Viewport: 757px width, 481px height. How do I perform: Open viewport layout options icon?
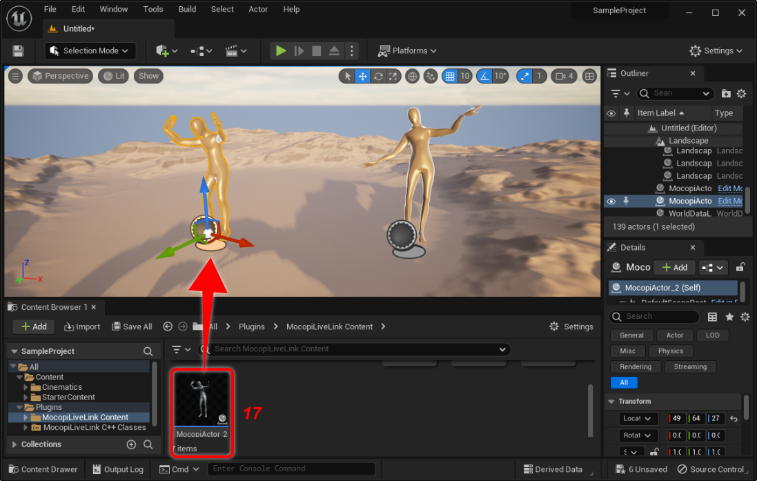click(x=589, y=77)
